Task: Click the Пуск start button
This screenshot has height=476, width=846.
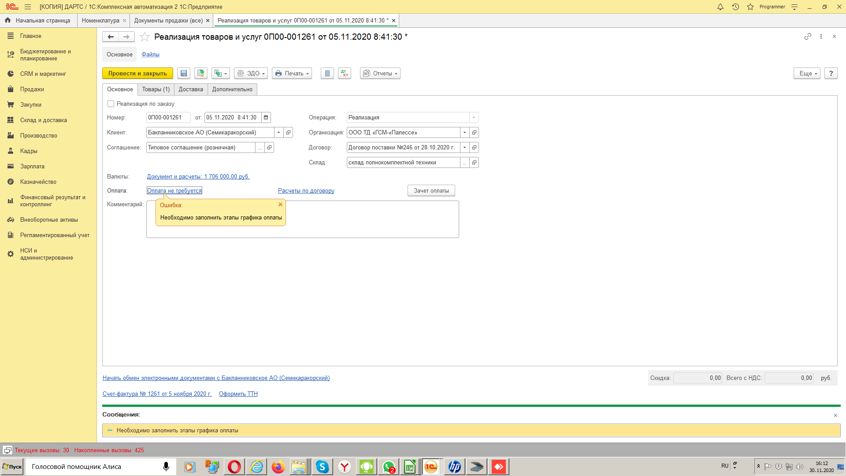Action: pyautogui.click(x=12, y=467)
